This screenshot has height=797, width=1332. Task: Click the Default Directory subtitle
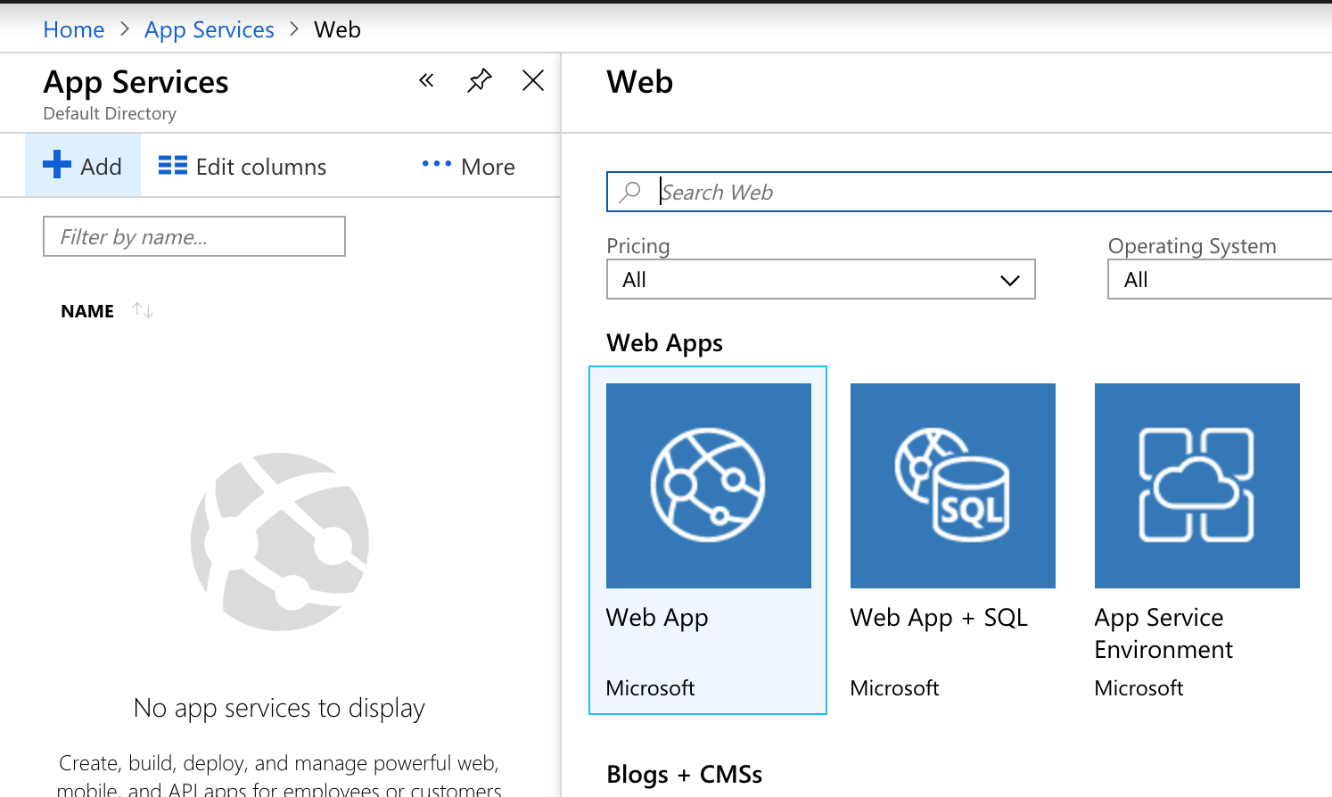pyautogui.click(x=110, y=113)
